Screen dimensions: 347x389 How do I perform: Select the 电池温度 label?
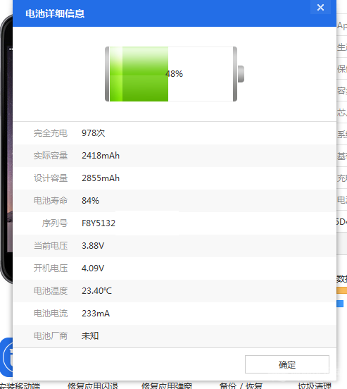[51, 291]
